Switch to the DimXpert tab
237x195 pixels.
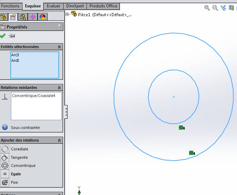tap(75, 6)
